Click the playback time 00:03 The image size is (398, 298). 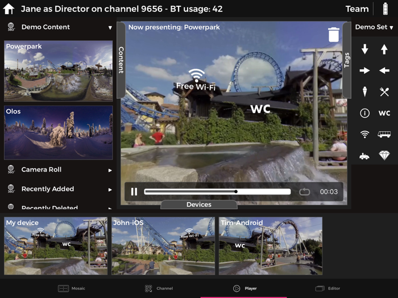point(329,192)
